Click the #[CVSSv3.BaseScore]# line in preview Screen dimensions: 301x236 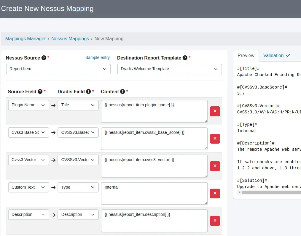tap(262, 87)
